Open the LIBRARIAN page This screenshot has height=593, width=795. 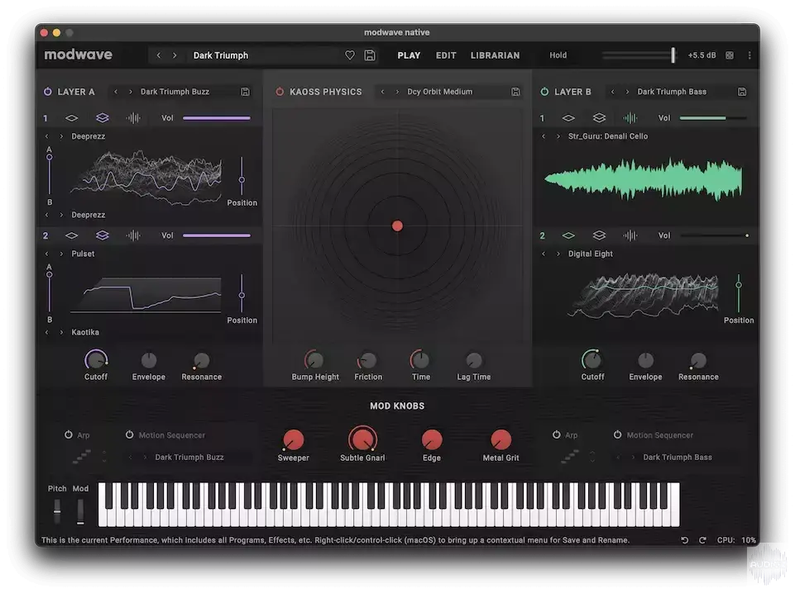coord(495,55)
